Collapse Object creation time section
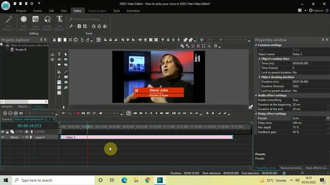The height and width of the screenshot is (185, 330). (259, 59)
